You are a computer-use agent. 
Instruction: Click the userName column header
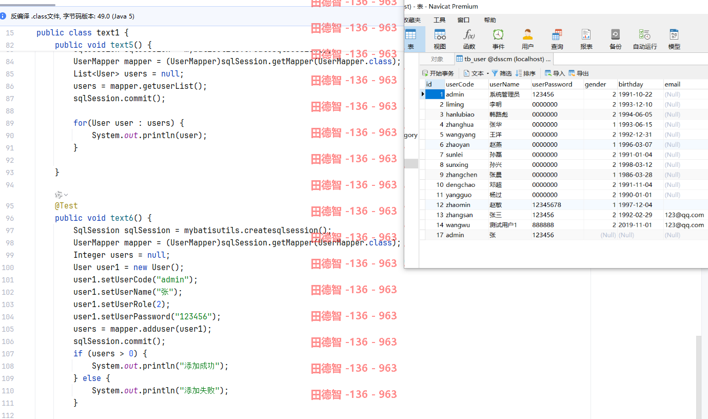509,84
